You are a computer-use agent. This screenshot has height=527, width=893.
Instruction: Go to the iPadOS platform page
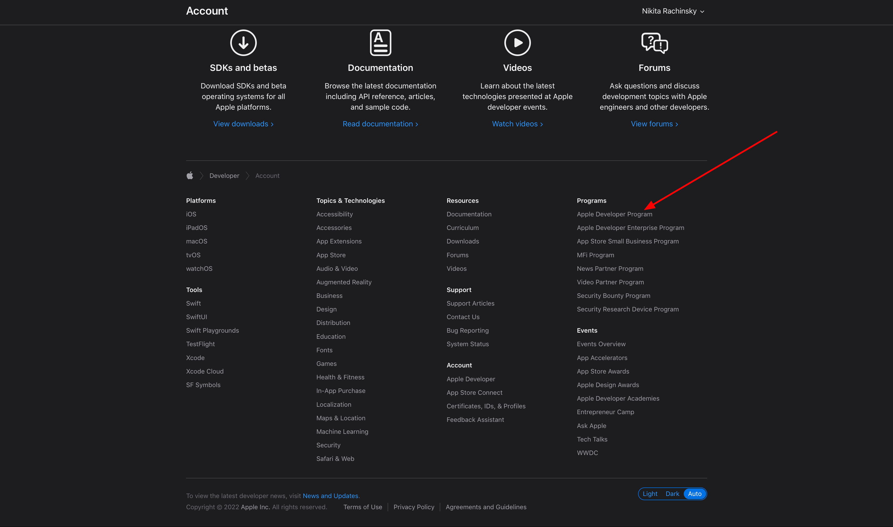(196, 228)
